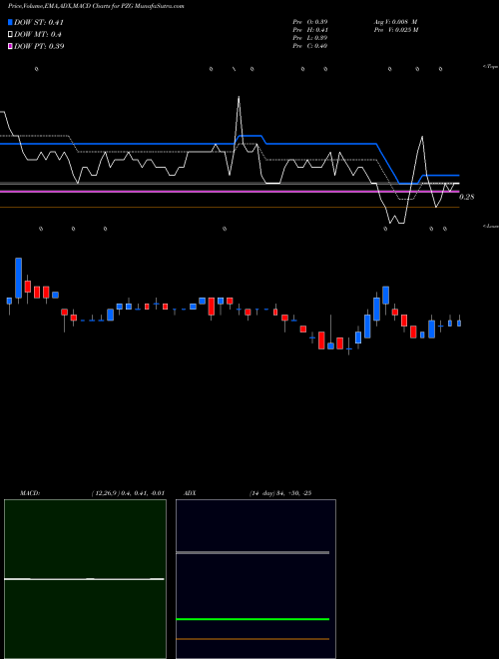499x659 pixels.
Task: Click the white price spike peak in upper chart
Action: (239, 98)
